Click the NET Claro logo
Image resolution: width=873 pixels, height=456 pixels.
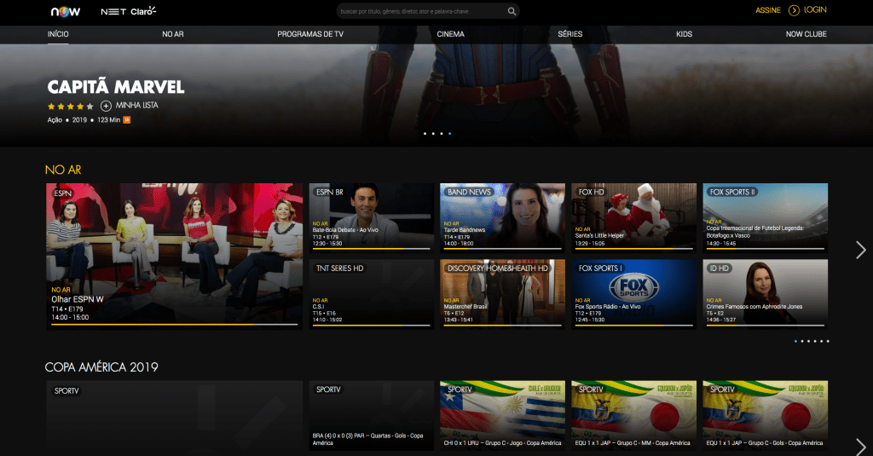pos(128,11)
